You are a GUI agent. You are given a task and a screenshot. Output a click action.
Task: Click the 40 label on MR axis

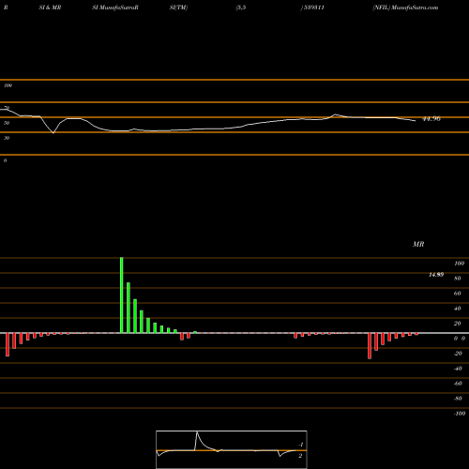pyautogui.click(x=457, y=309)
